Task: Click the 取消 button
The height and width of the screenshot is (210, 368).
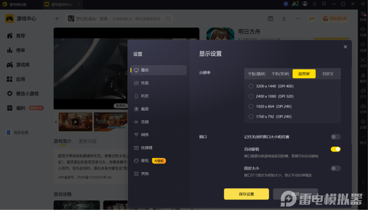Action: (296, 194)
